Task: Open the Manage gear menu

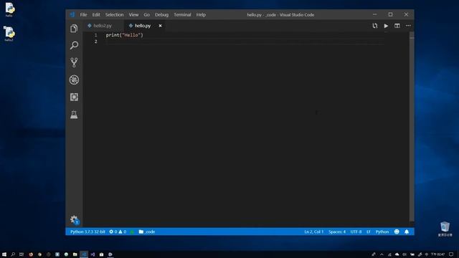Action: 74,220
